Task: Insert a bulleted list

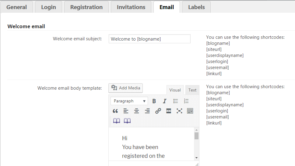Action: [176, 101]
